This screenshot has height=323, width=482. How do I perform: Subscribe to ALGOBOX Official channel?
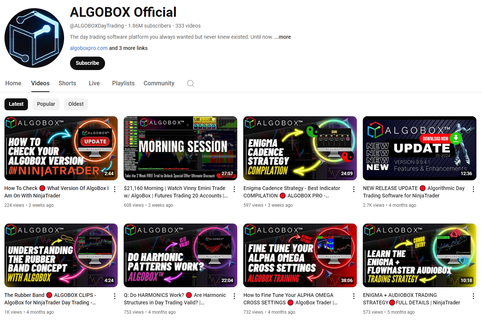88,63
